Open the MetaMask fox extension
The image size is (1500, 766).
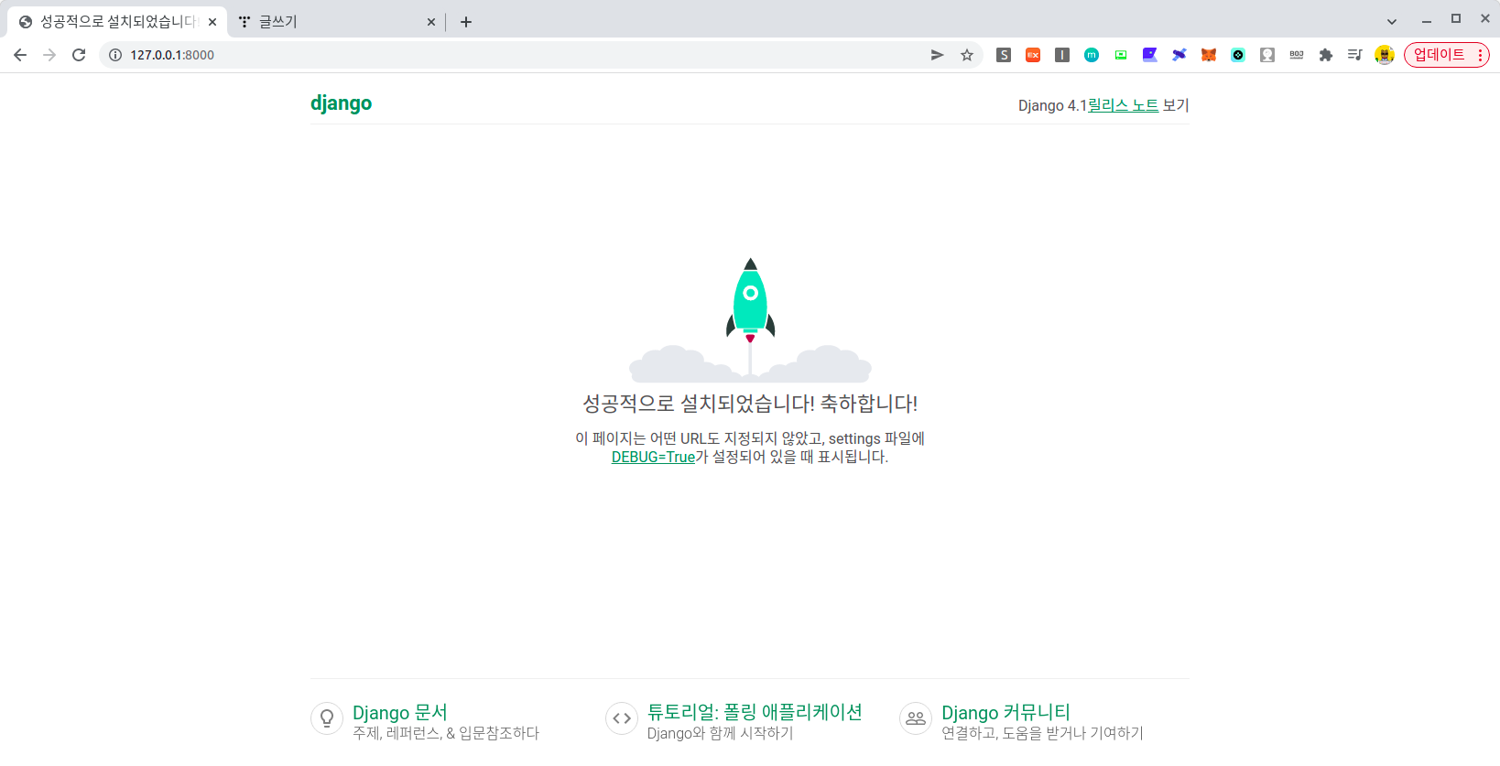click(x=1209, y=55)
